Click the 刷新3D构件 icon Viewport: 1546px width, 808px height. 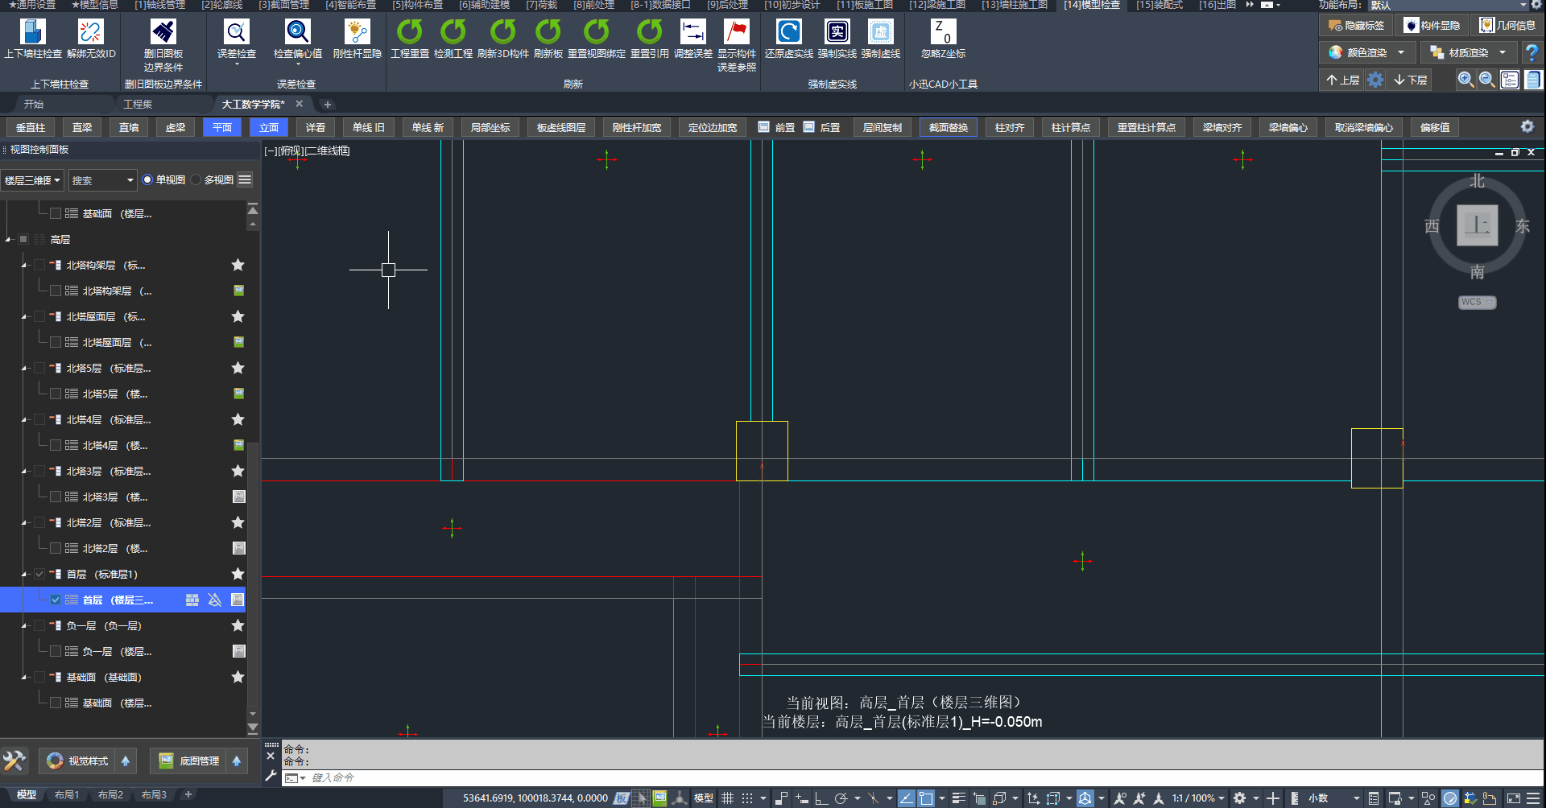pyautogui.click(x=503, y=32)
